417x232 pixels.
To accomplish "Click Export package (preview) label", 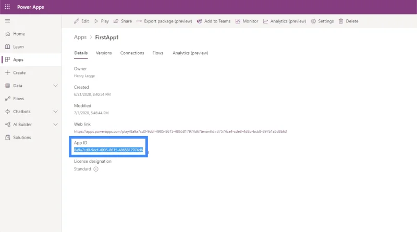I will click(x=168, y=21).
